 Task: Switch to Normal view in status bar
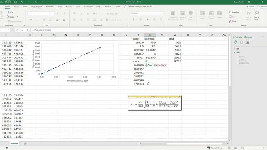(x=229, y=148)
